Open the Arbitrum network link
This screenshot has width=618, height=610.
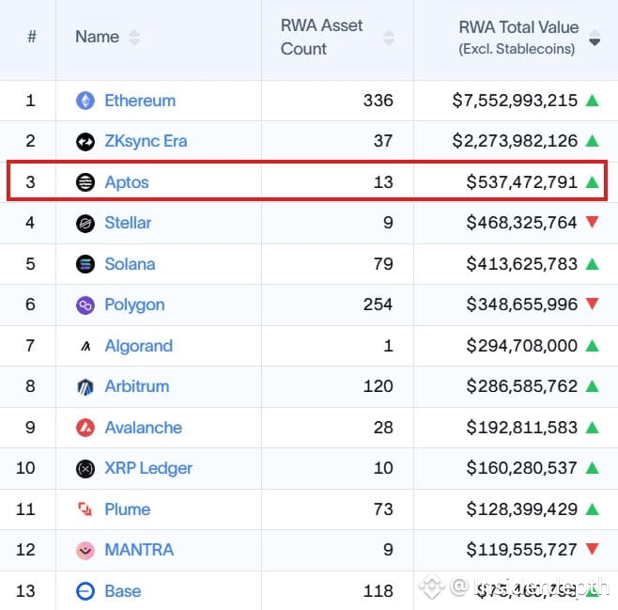click(137, 386)
